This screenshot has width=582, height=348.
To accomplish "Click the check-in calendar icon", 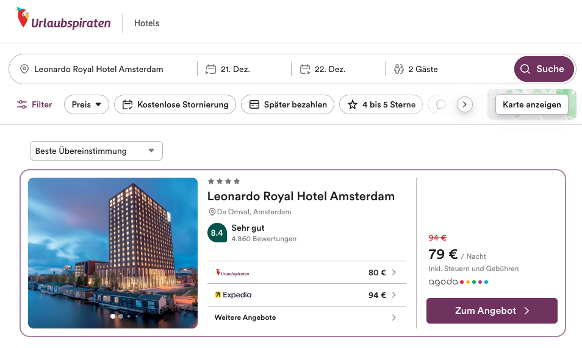I will [211, 69].
